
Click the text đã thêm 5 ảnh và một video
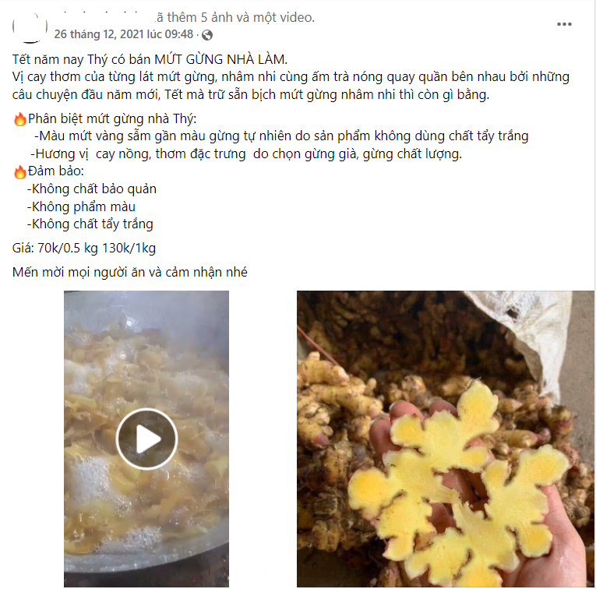coord(235,17)
